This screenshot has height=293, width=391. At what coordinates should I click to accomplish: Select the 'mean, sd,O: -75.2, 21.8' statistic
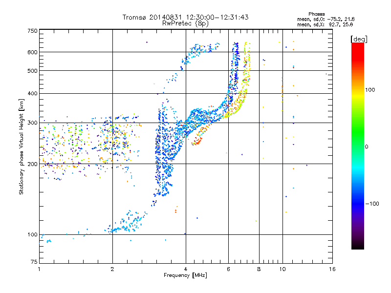326,19
